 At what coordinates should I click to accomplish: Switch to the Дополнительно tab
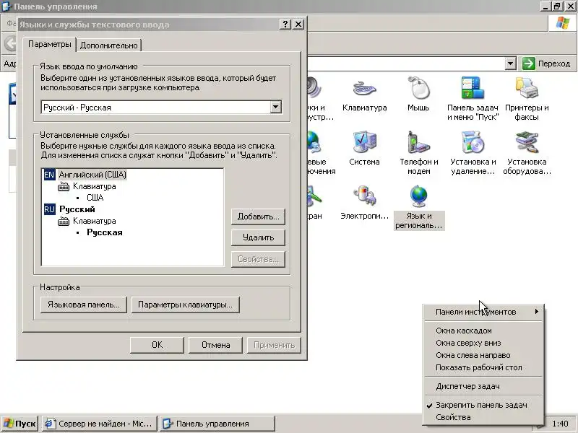tap(109, 45)
